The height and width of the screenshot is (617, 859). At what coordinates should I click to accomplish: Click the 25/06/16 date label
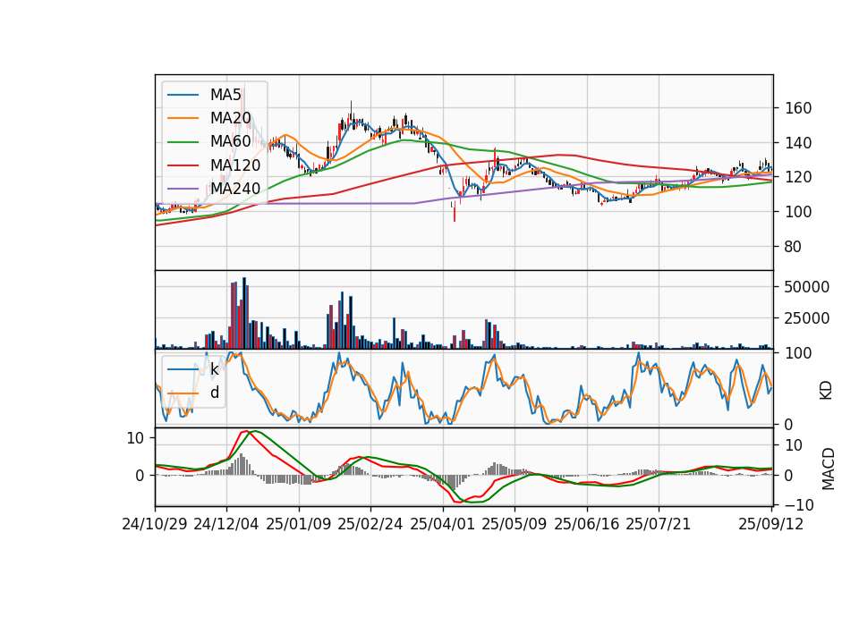587,524
